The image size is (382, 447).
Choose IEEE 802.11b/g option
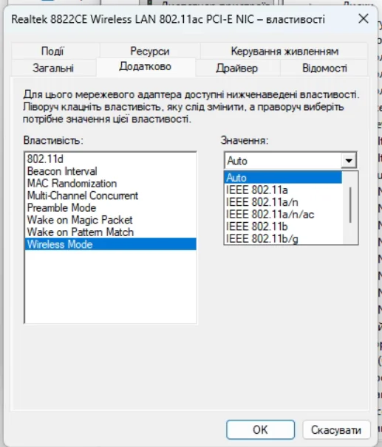coord(283,238)
